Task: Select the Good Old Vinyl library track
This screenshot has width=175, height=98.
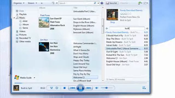Action: pyautogui.click(x=80, y=67)
